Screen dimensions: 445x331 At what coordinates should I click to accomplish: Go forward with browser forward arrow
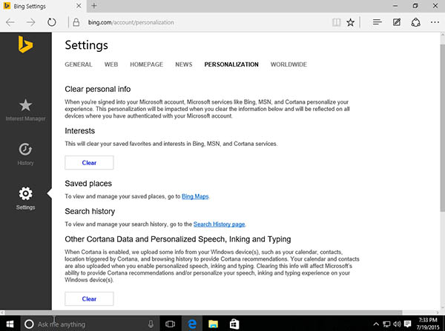click(30, 22)
